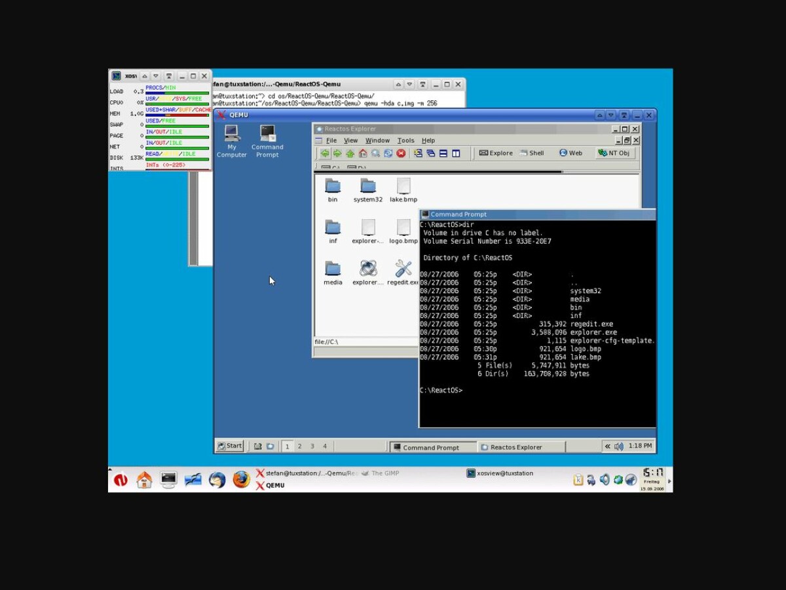The height and width of the screenshot is (590, 786).
Task: Click the Explorer quick launch icon beside Start
Action: pyautogui.click(x=270, y=446)
